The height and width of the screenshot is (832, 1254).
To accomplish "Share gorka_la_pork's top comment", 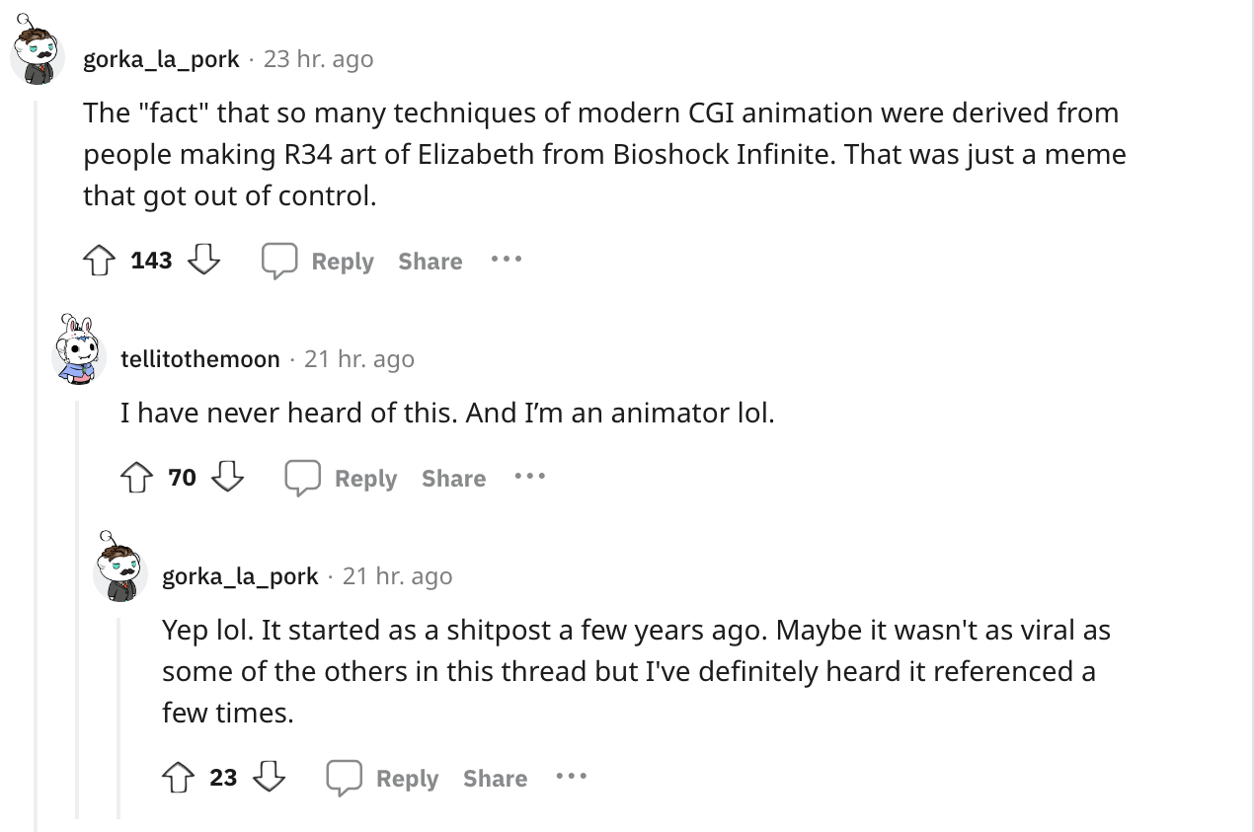I will [x=431, y=262].
